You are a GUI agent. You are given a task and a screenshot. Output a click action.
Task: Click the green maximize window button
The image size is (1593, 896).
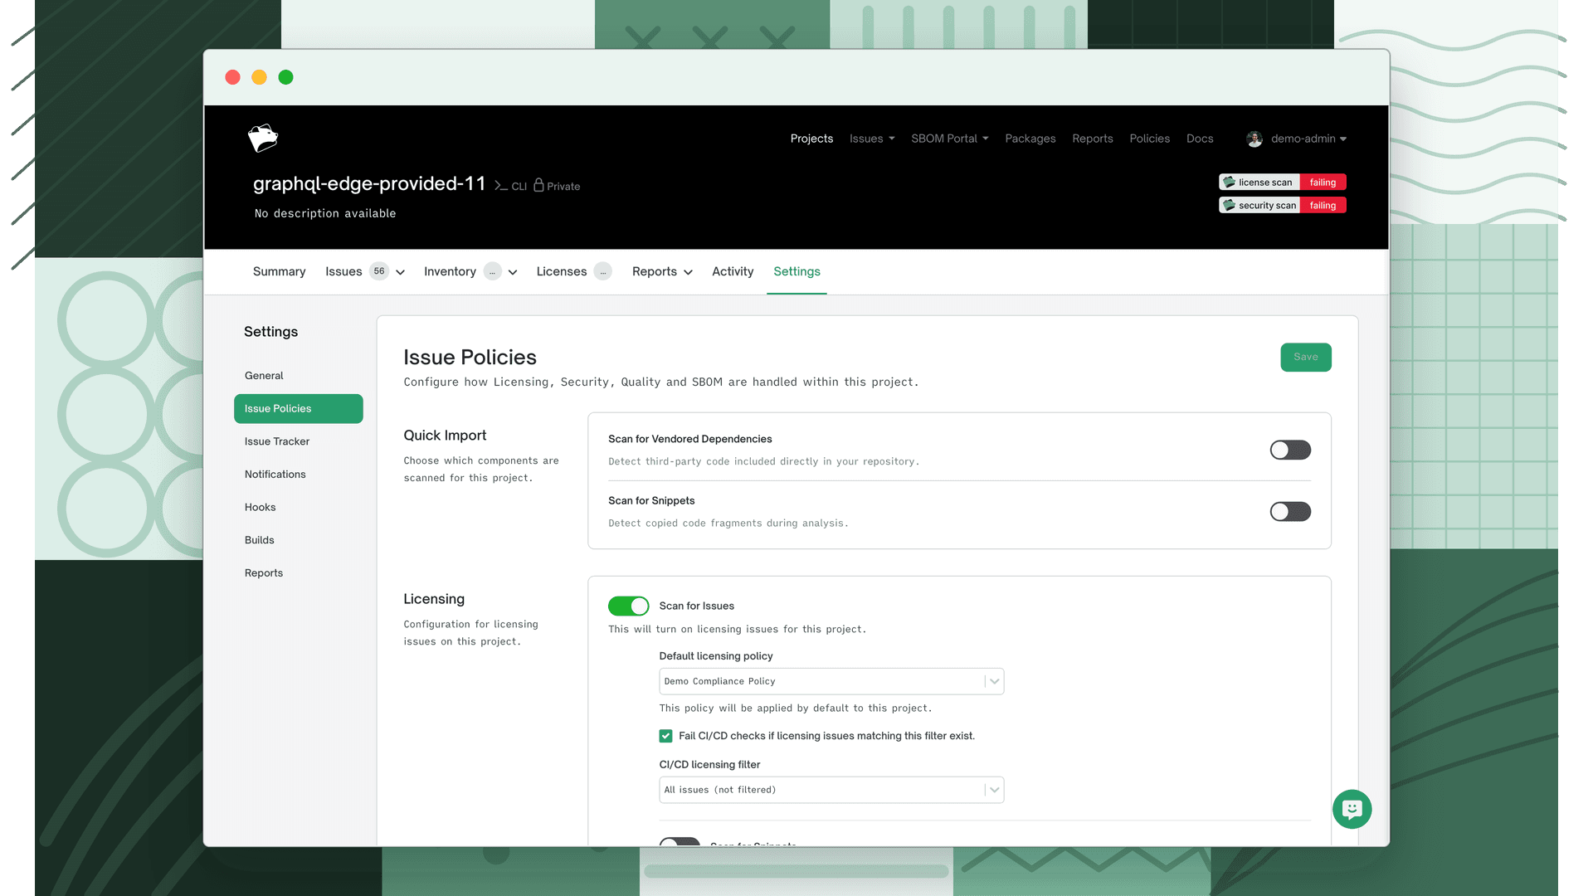[286, 77]
